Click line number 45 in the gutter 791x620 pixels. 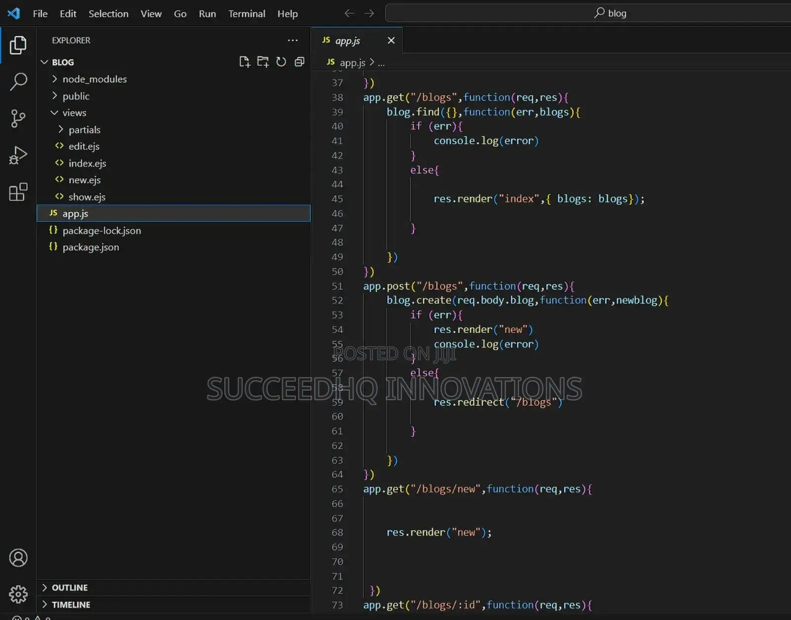point(337,199)
